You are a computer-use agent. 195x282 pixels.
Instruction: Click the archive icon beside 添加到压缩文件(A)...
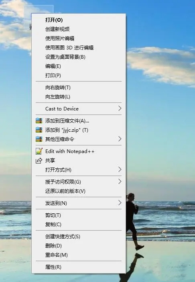coord(39,121)
